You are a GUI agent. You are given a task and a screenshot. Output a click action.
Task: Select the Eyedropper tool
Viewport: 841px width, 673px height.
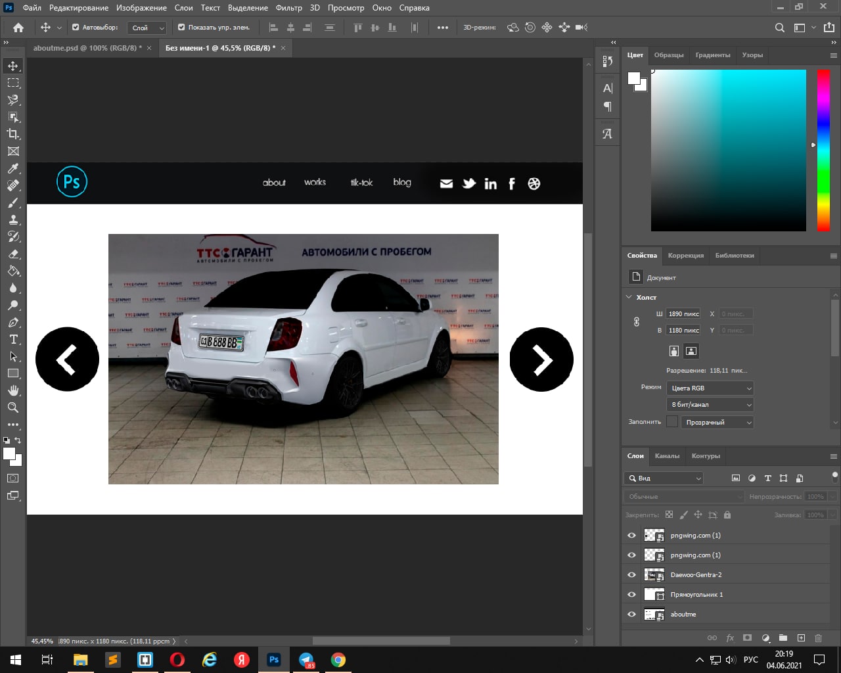tap(13, 168)
